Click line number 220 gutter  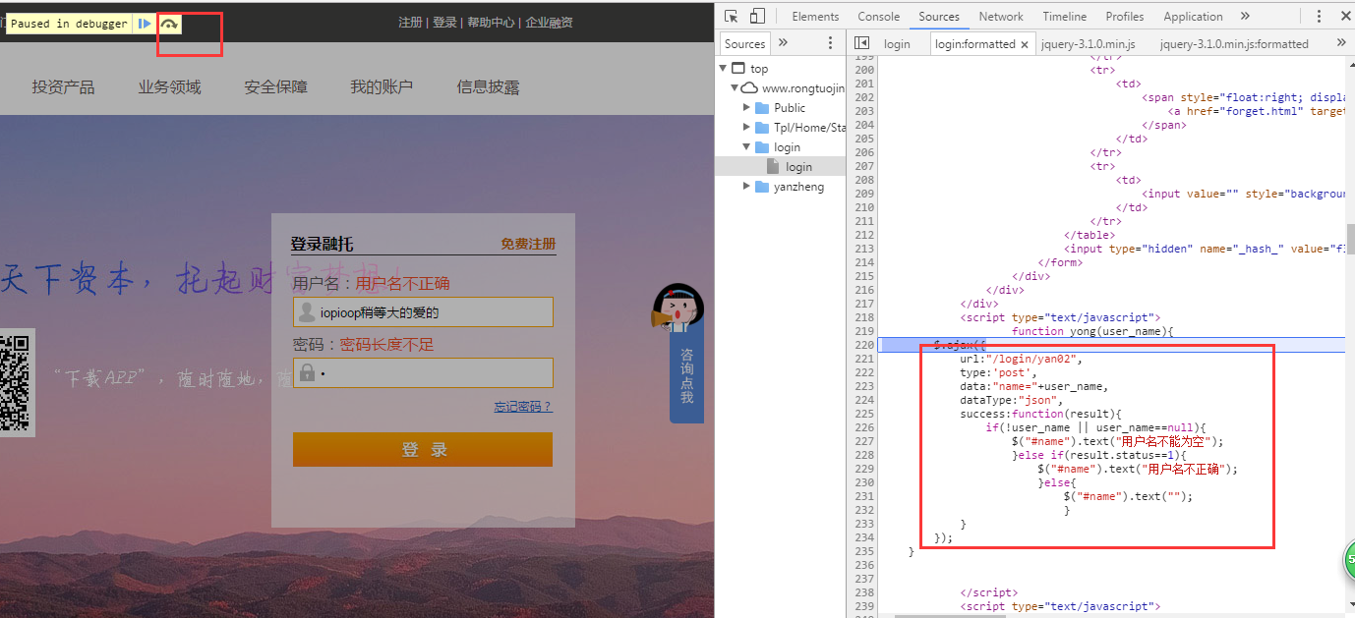coord(864,345)
